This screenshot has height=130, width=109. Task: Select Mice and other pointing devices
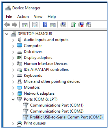point(52,81)
